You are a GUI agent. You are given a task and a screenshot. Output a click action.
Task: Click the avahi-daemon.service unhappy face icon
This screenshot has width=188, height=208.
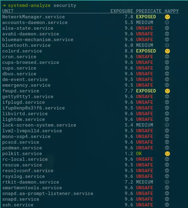coord(167,34)
